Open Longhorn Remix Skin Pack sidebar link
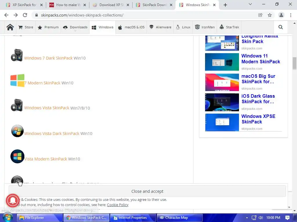 pos(260,39)
